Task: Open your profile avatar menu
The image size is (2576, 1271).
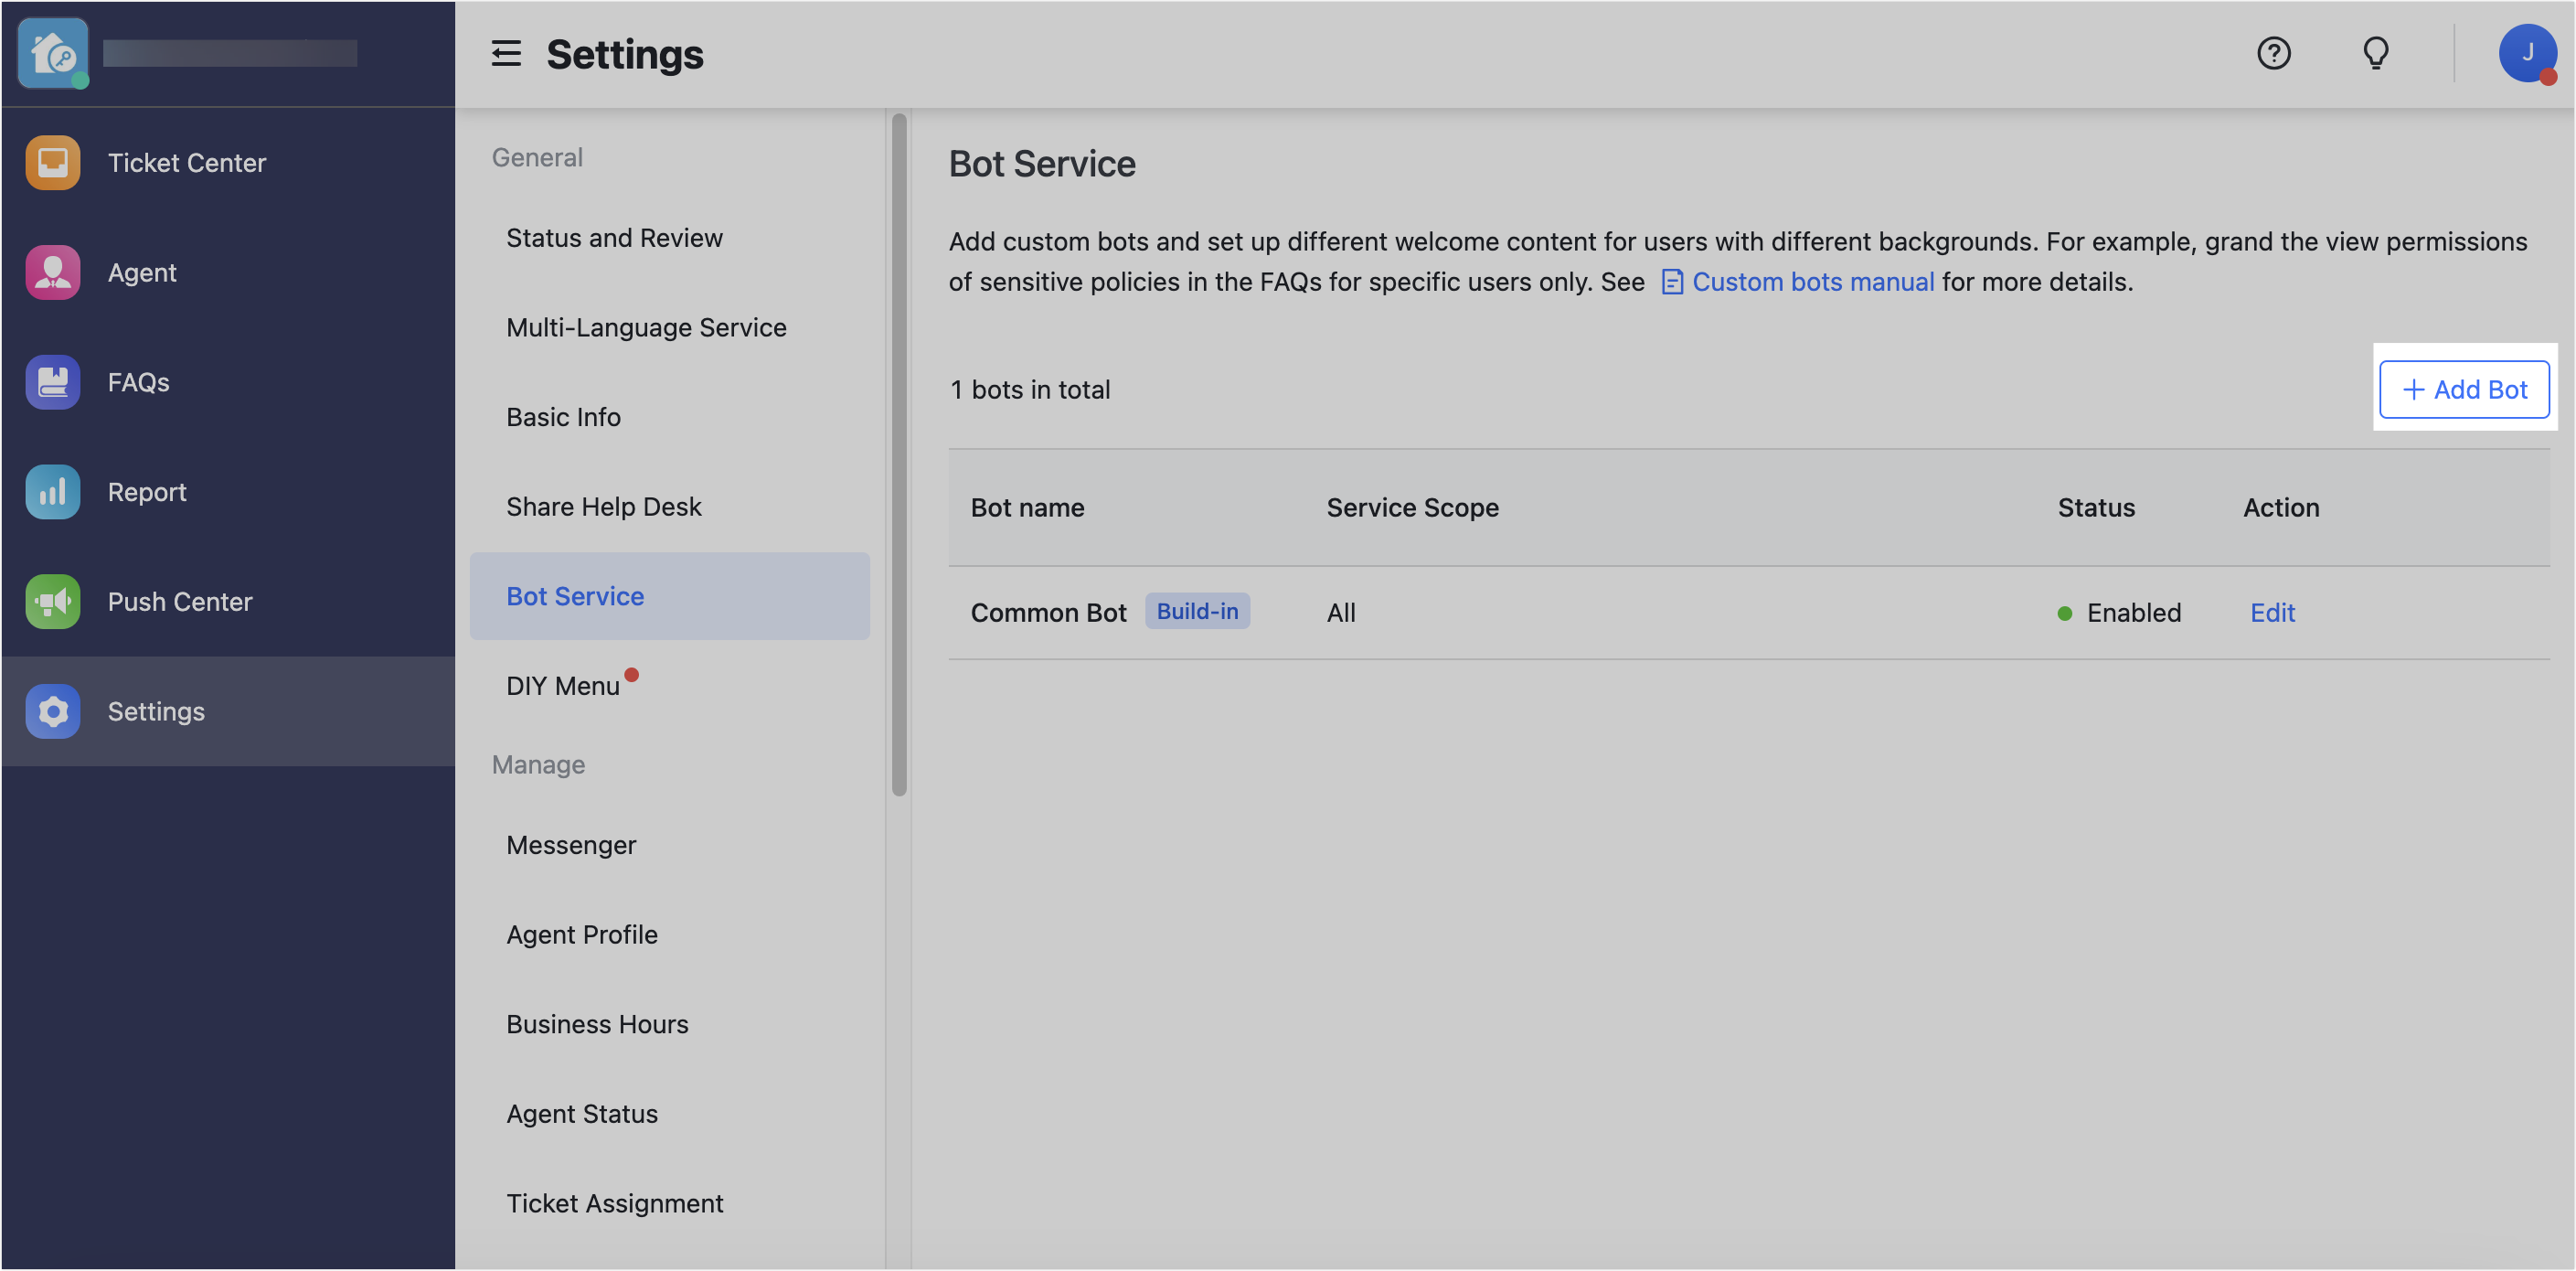Action: click(2528, 53)
